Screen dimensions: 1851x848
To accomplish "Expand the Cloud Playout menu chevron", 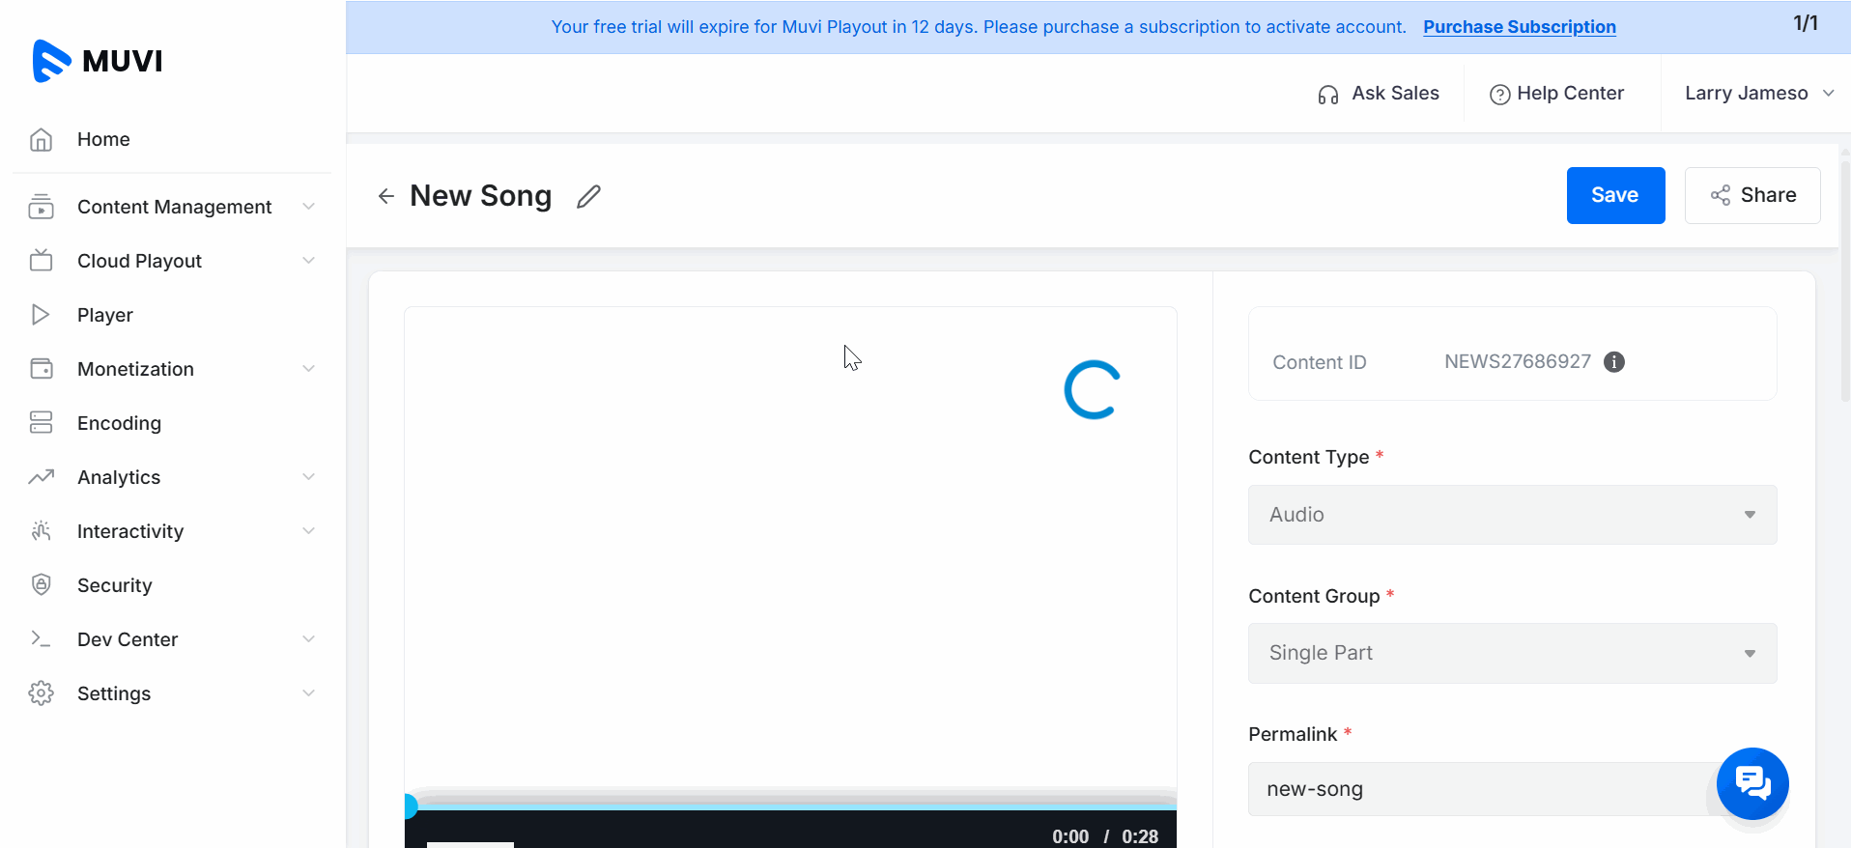I will click(308, 261).
